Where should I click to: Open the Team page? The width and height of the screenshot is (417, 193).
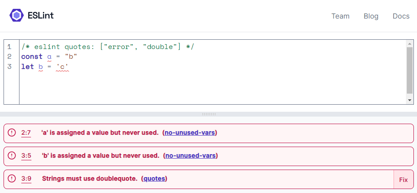pyautogui.click(x=340, y=16)
